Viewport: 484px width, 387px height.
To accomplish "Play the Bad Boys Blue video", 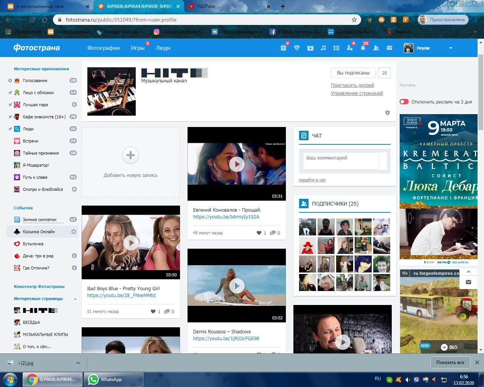I will (x=131, y=243).
